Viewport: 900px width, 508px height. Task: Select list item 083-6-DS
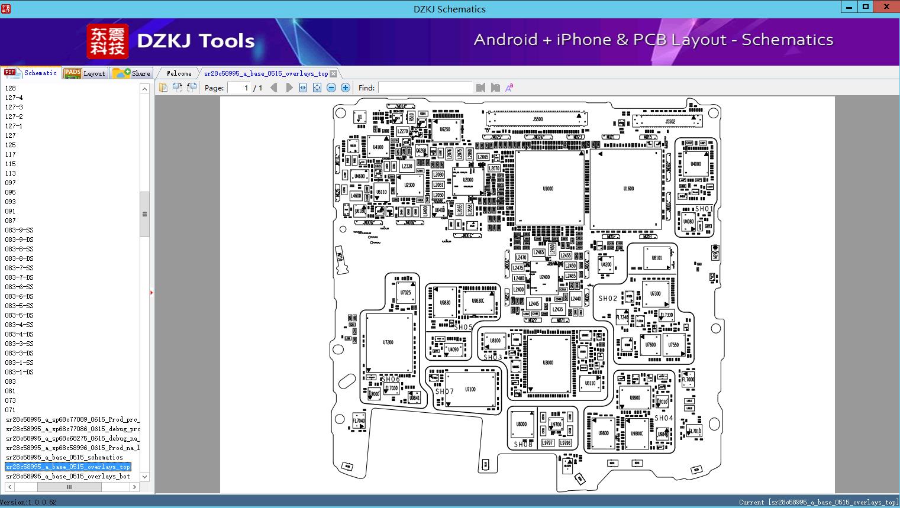[x=20, y=296]
